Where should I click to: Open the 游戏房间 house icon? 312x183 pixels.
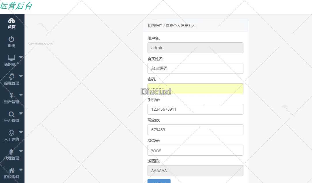(x=12, y=170)
